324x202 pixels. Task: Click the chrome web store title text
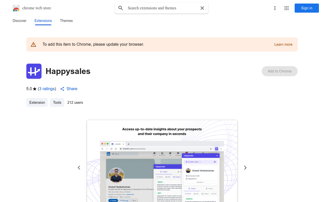37,8
